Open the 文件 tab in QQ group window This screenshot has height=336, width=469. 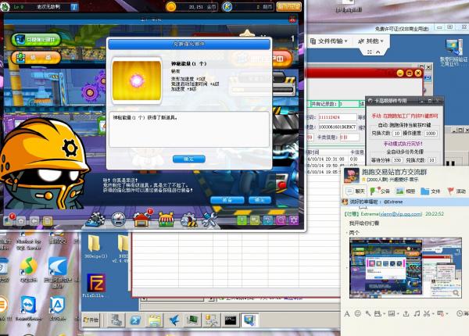click(431, 191)
